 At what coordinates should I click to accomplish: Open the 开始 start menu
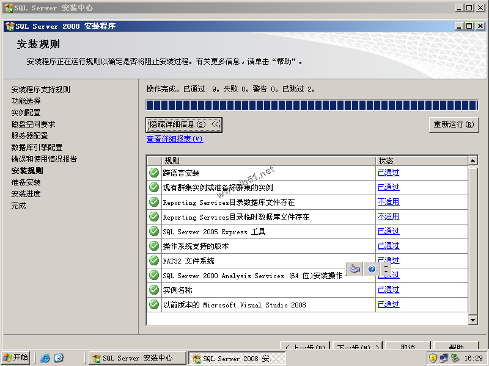pos(16,358)
